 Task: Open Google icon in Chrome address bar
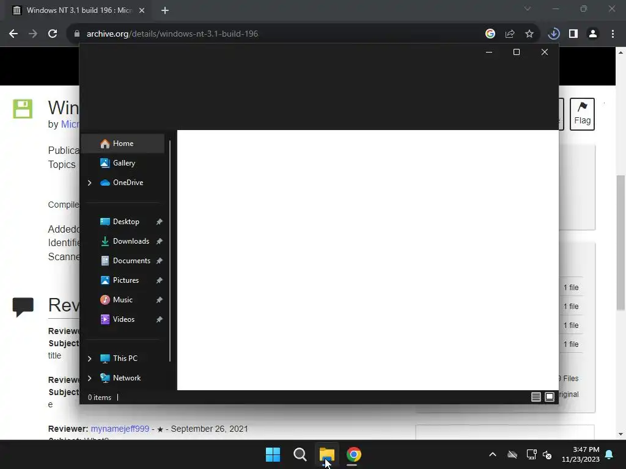tap(490, 34)
